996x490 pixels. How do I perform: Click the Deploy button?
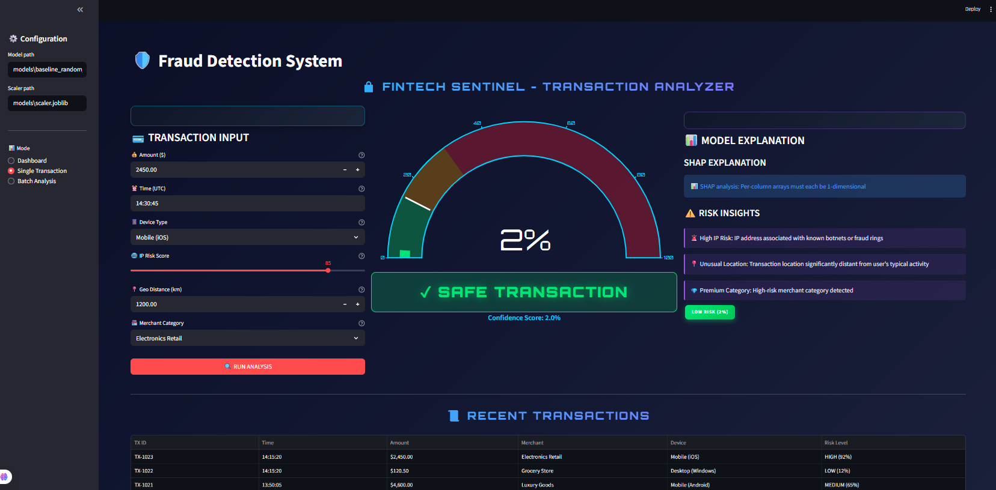973,9
